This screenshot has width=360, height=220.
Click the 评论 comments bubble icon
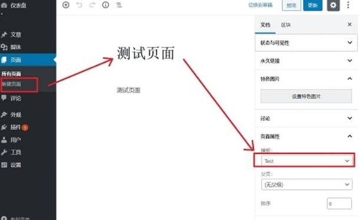(x=4, y=98)
